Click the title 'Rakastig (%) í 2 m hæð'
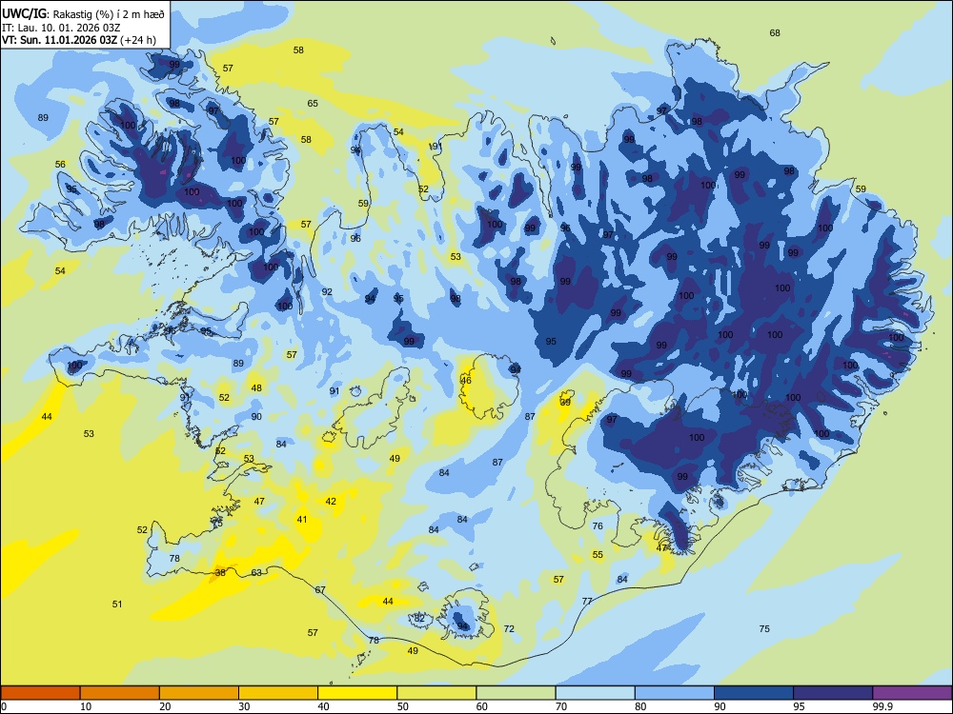953x714 pixels. [x=109, y=14]
